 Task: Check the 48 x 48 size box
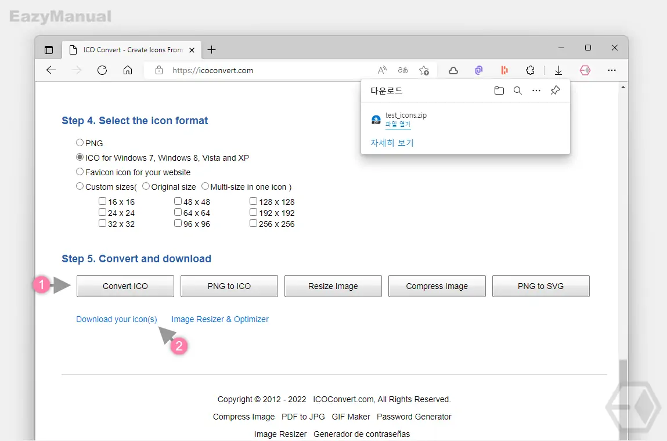(178, 201)
